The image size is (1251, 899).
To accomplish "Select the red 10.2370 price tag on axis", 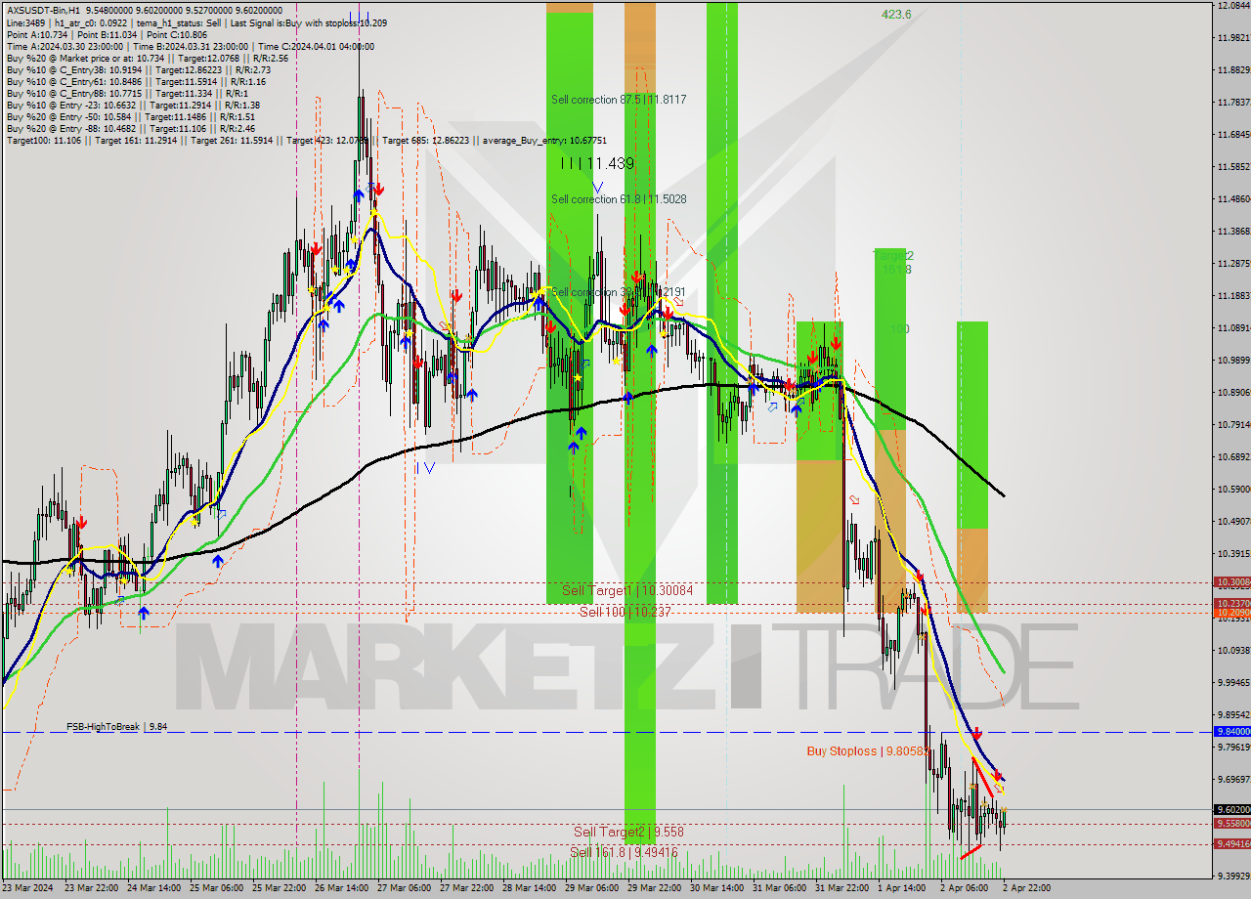I will [x=1231, y=604].
